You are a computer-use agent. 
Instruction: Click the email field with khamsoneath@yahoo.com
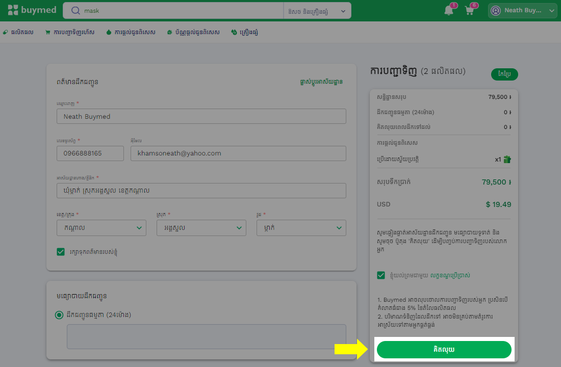click(x=238, y=153)
